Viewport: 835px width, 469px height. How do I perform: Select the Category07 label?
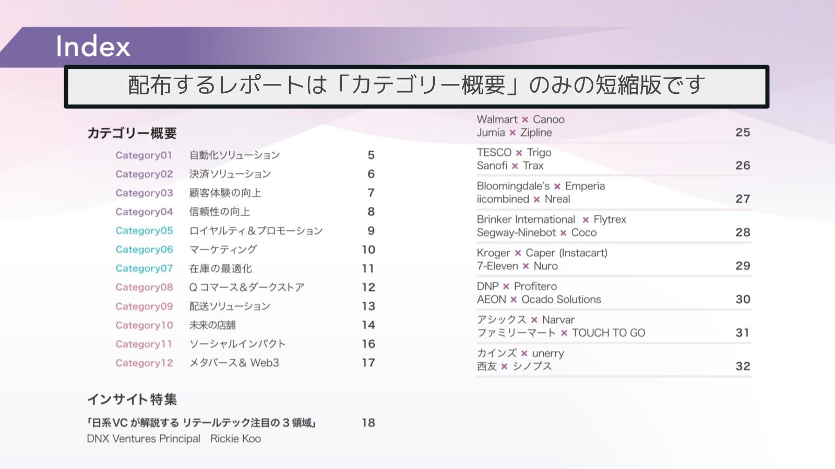coord(144,268)
